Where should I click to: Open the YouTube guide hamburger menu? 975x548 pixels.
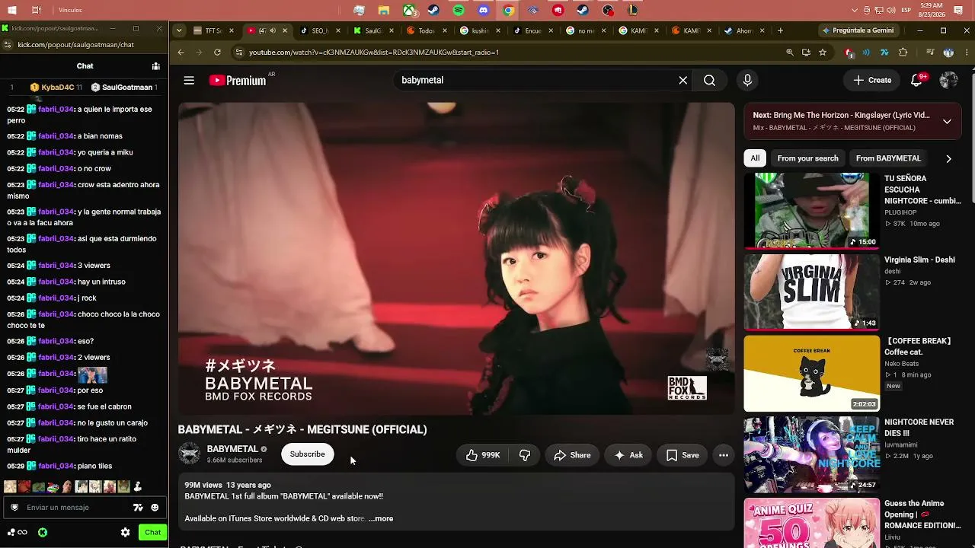tap(189, 80)
